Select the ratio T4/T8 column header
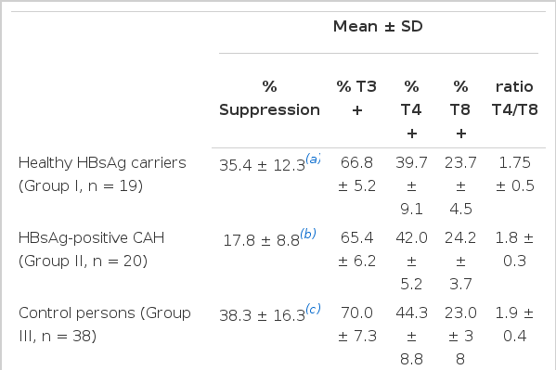 coord(514,98)
